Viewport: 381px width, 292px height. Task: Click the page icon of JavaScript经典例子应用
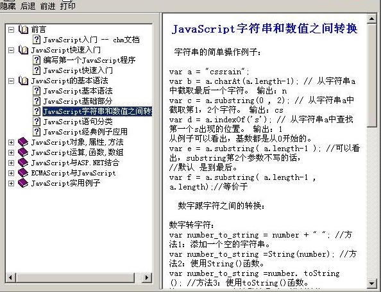pyautogui.click(x=37, y=132)
